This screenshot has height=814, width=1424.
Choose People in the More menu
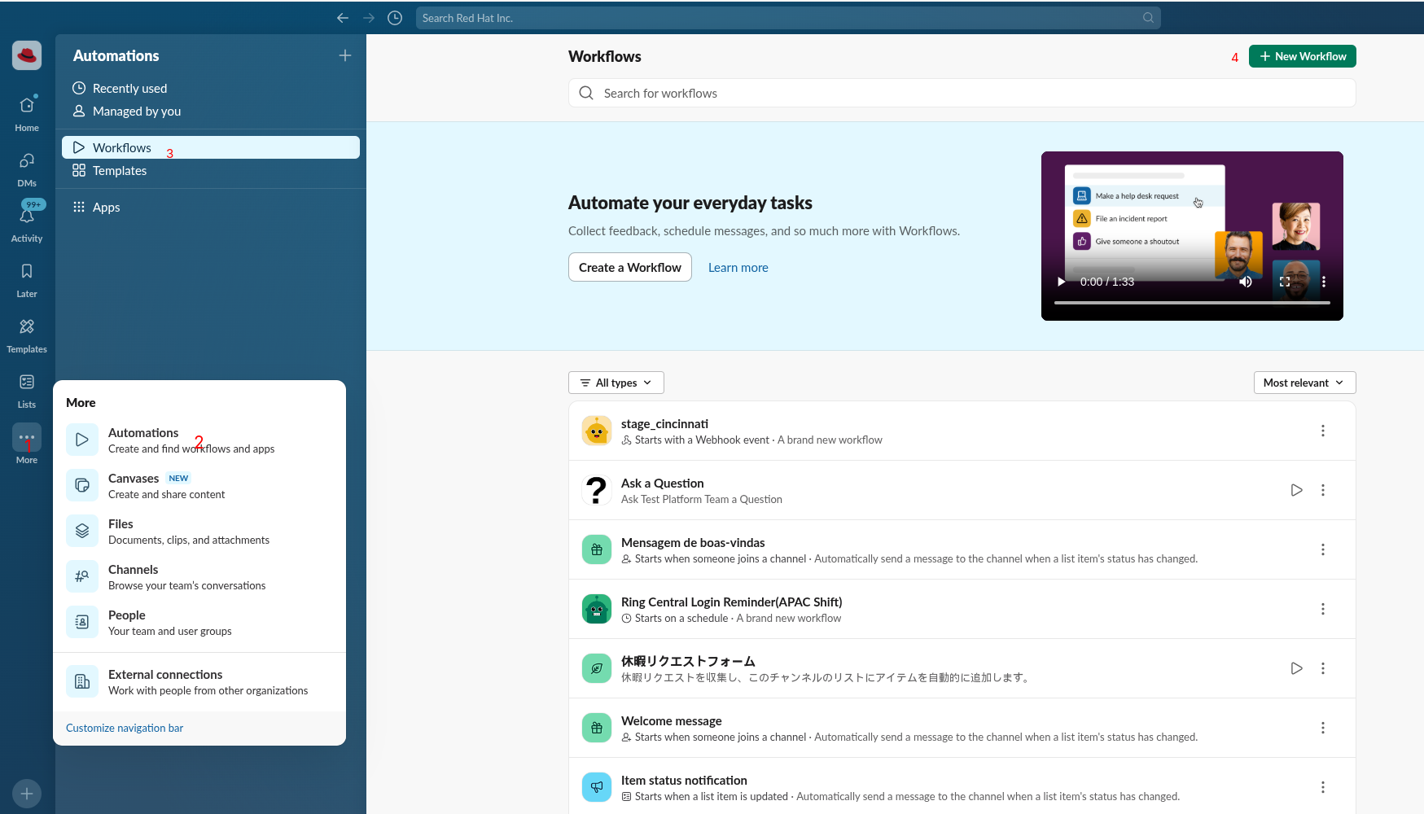tap(199, 623)
